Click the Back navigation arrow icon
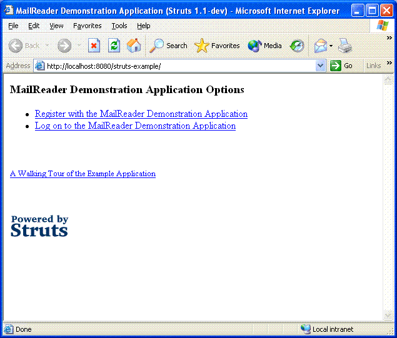This screenshot has width=397, height=338. (16, 46)
